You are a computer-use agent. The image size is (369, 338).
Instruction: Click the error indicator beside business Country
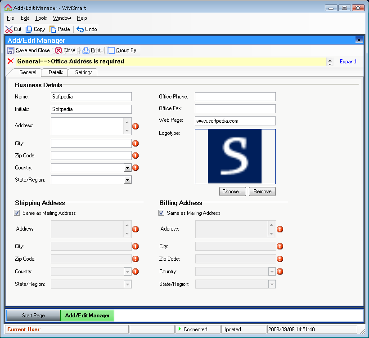pyautogui.click(x=135, y=168)
